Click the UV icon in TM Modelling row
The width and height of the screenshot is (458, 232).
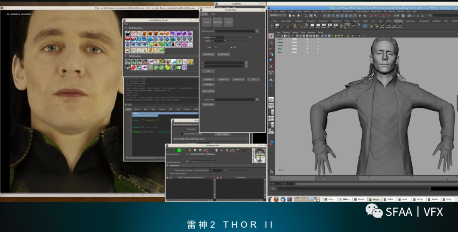click(190, 62)
